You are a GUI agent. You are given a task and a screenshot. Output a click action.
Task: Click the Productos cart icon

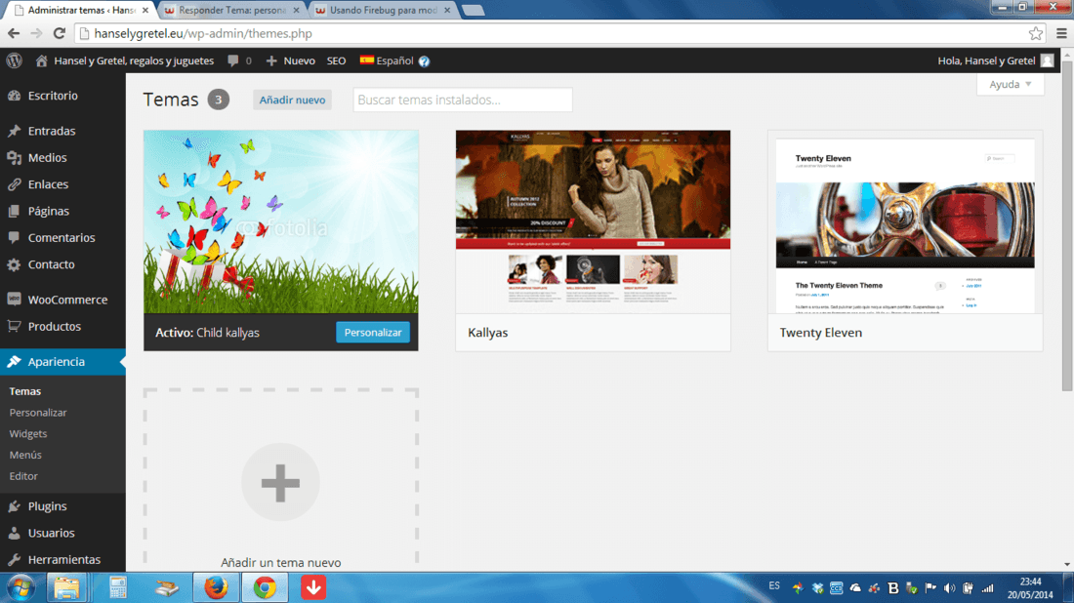14,326
